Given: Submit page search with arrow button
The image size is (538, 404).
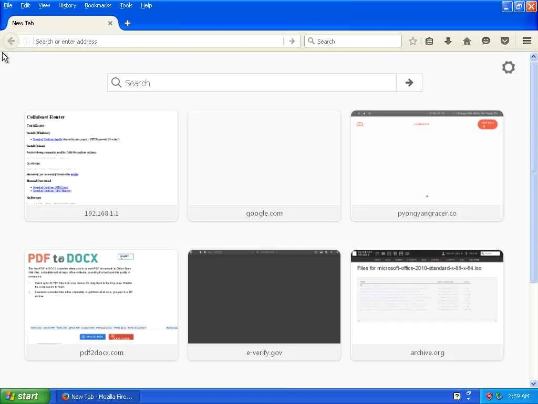Looking at the screenshot, I should (x=409, y=83).
